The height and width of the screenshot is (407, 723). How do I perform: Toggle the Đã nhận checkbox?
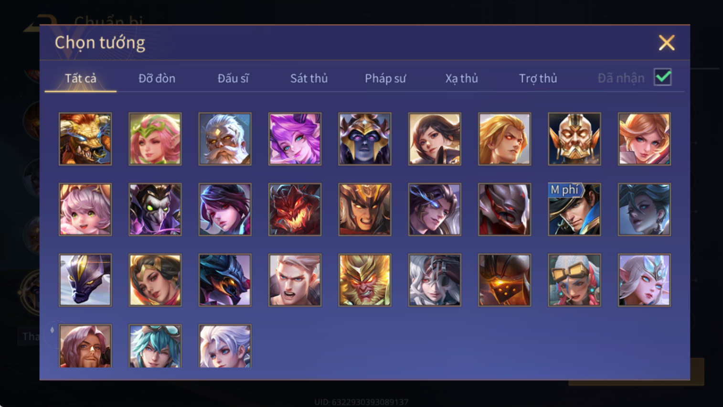663,77
